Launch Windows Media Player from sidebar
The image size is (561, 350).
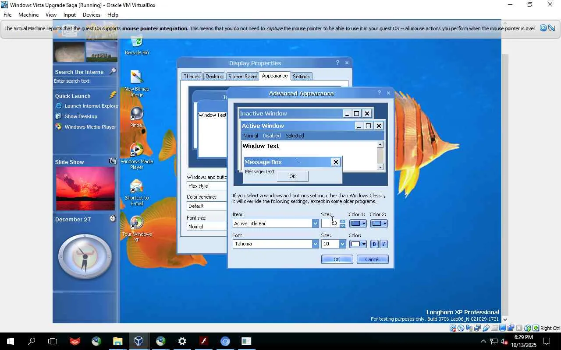(x=85, y=127)
